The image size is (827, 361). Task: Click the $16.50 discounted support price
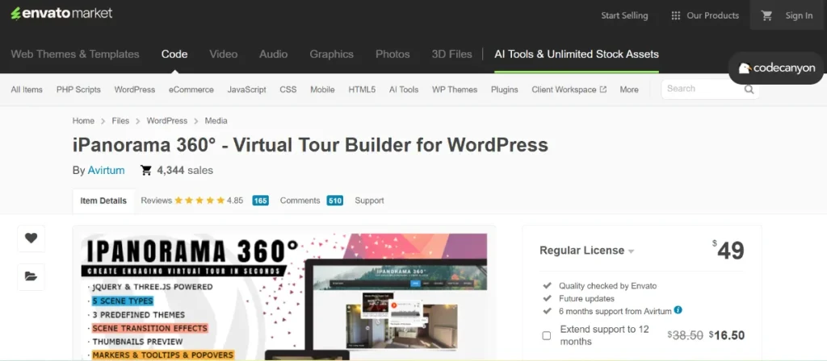pyautogui.click(x=727, y=335)
